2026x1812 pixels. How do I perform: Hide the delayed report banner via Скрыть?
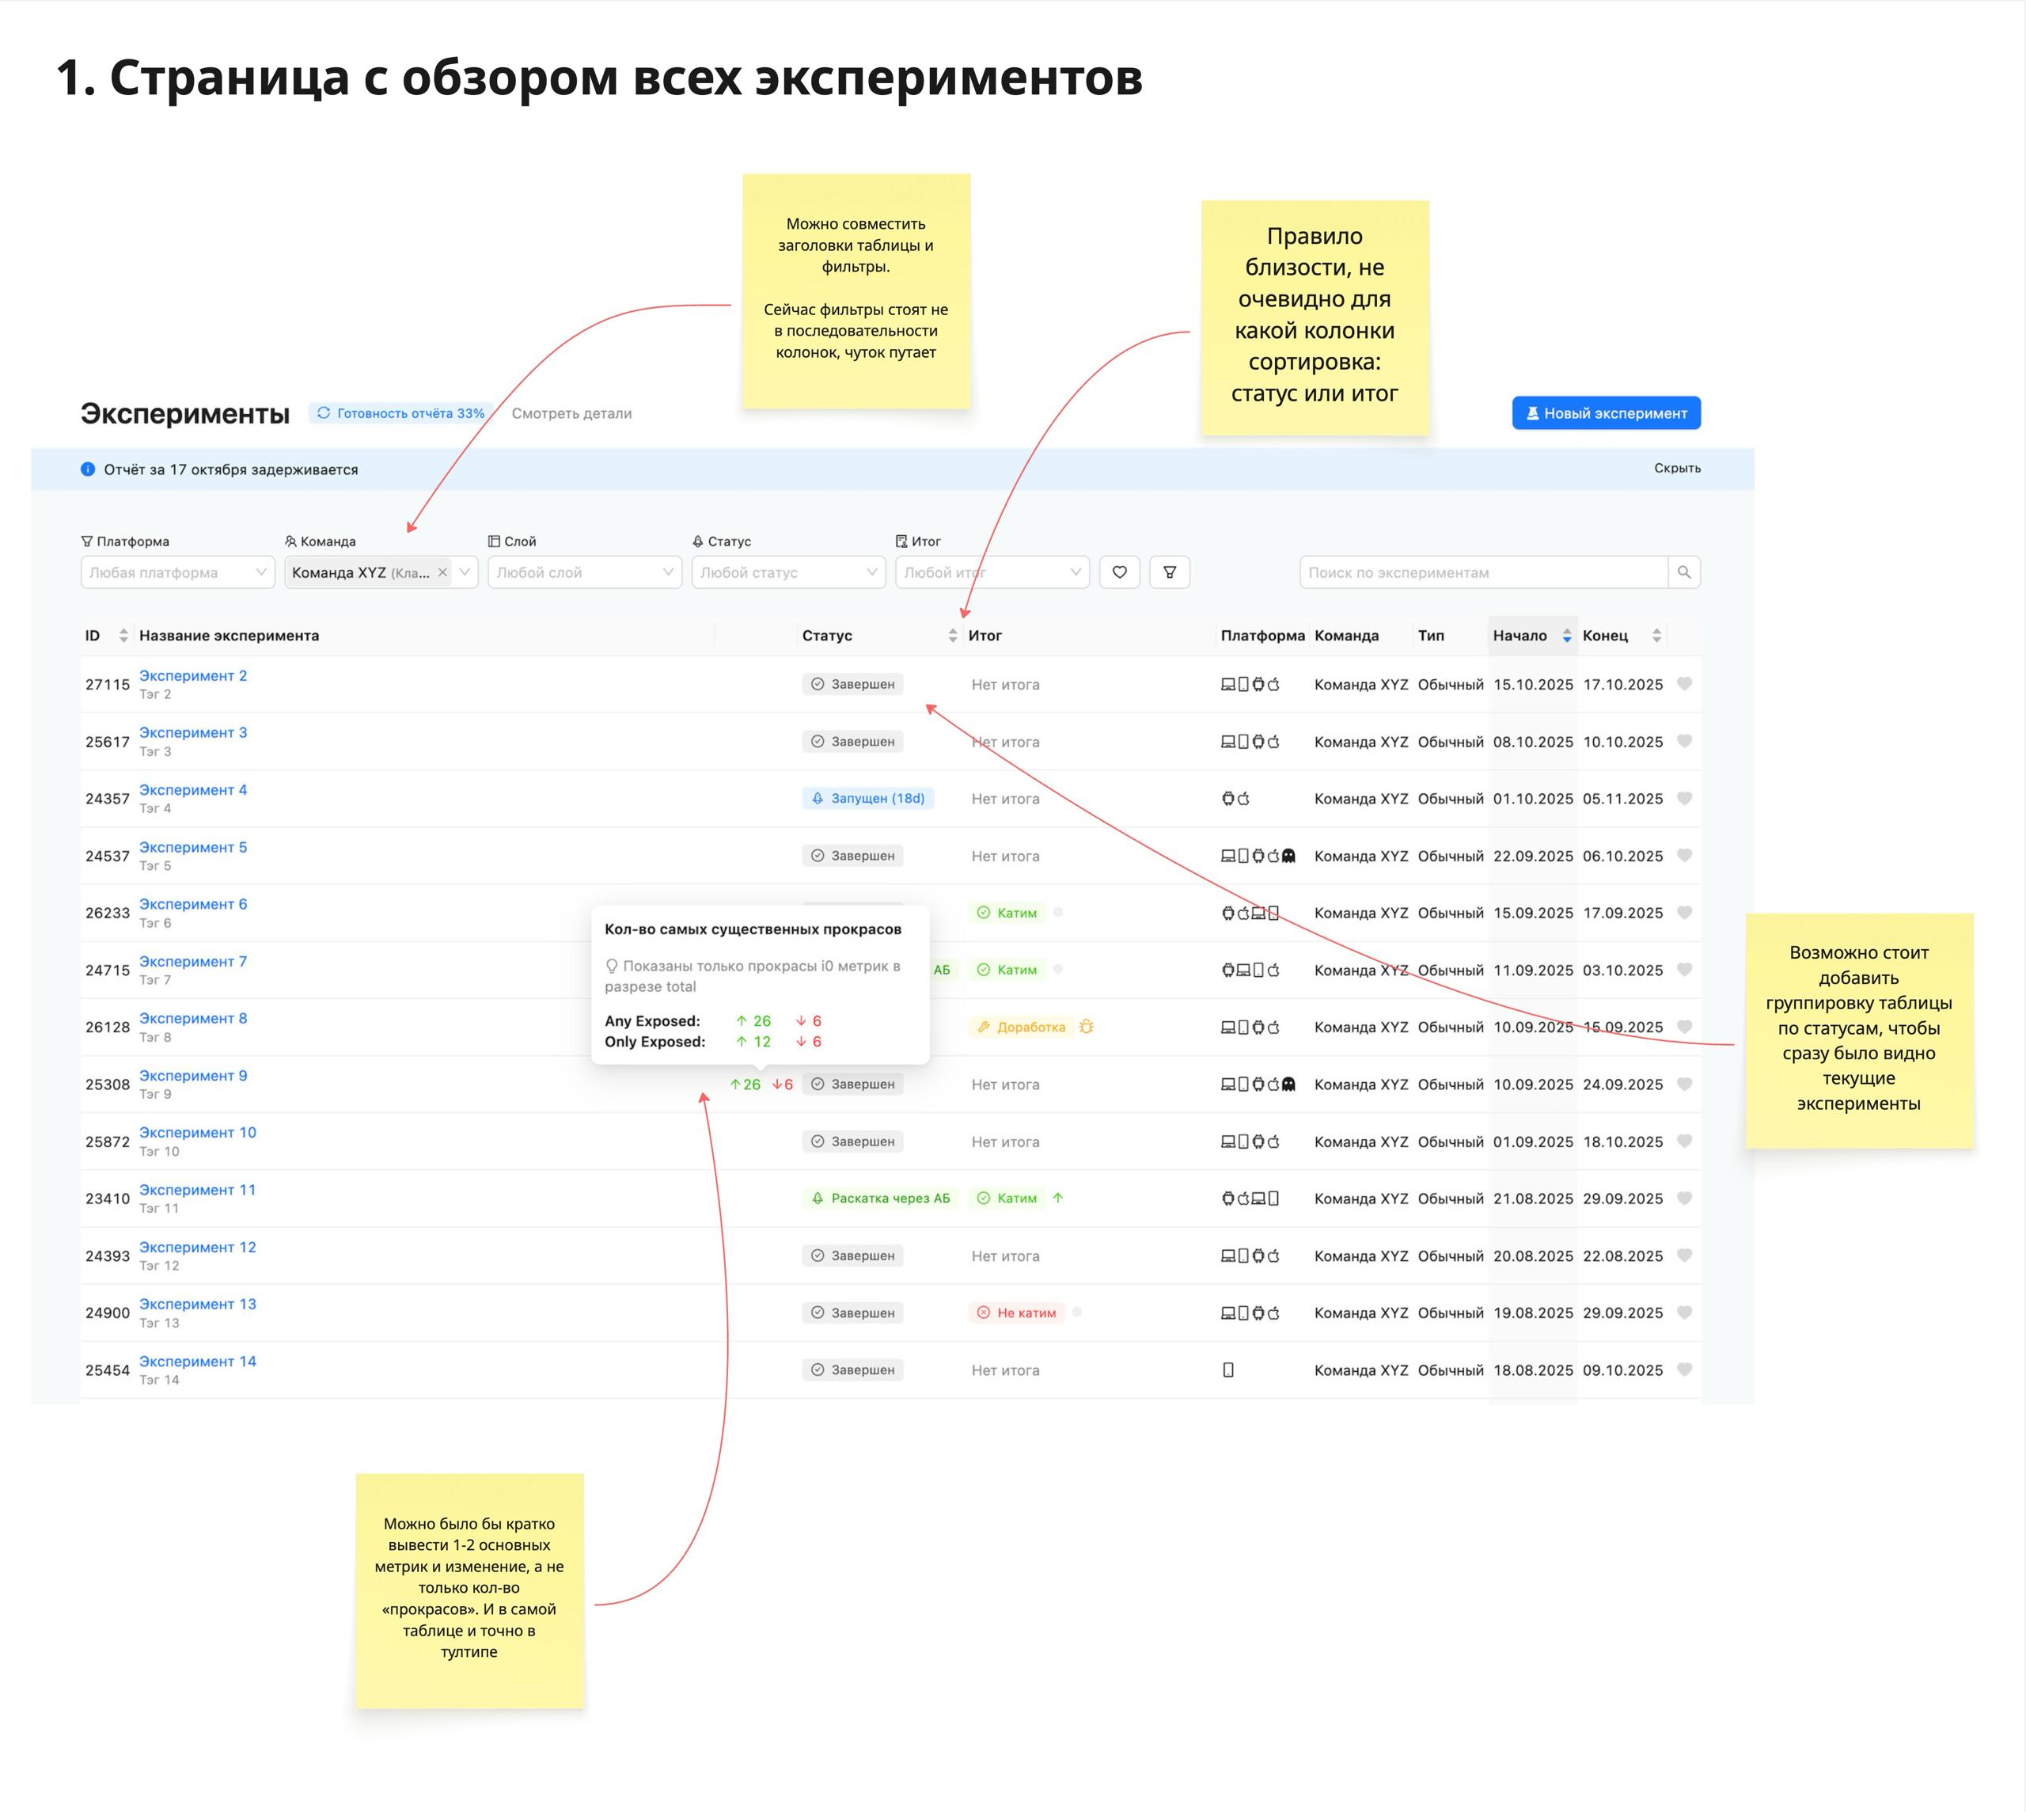point(1677,468)
